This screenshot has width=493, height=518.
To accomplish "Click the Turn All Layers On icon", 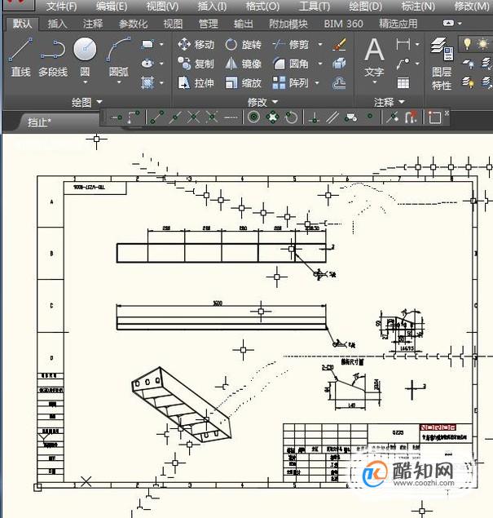I will [468, 82].
